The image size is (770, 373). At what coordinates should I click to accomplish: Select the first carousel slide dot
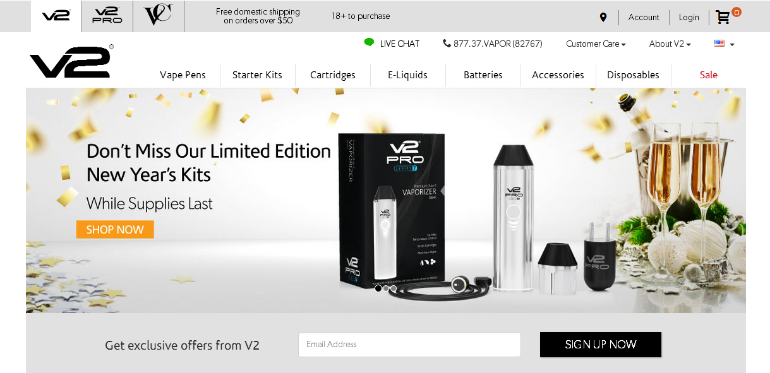click(x=378, y=288)
